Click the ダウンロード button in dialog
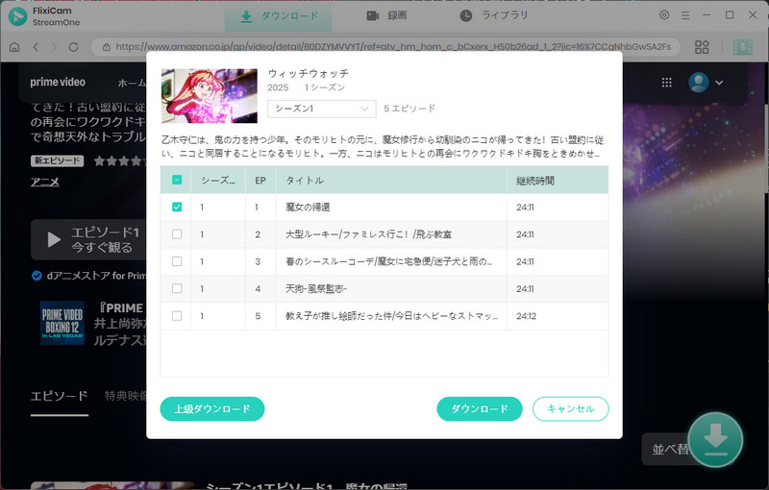The height and width of the screenshot is (490, 769). tap(480, 408)
